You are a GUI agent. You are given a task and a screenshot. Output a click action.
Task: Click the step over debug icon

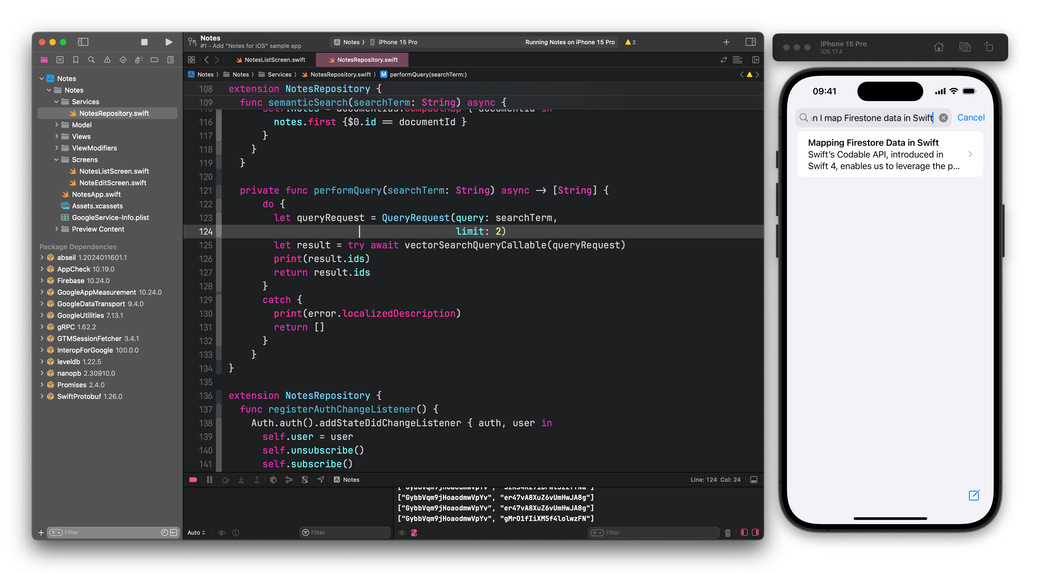[x=225, y=480]
